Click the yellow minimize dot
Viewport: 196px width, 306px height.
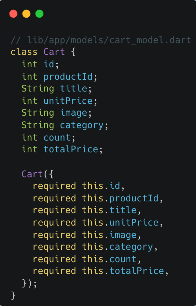tap(26, 14)
